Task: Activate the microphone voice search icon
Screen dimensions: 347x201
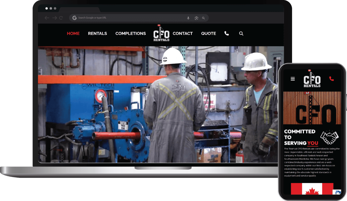Action: (188, 18)
